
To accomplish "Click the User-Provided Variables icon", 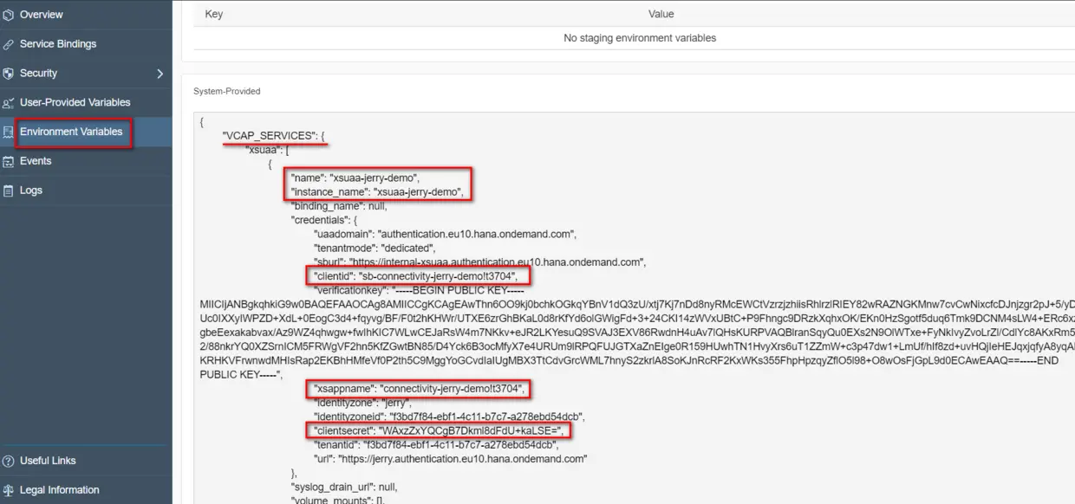I will [8, 103].
